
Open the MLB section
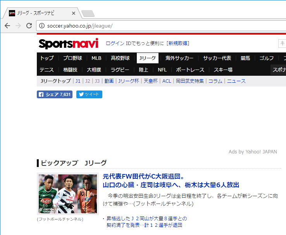click(x=96, y=58)
